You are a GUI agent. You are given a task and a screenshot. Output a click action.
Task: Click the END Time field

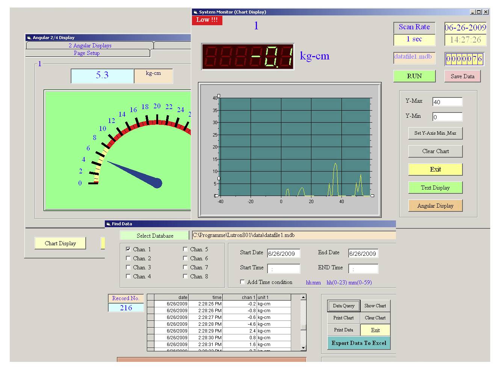tap(363, 269)
